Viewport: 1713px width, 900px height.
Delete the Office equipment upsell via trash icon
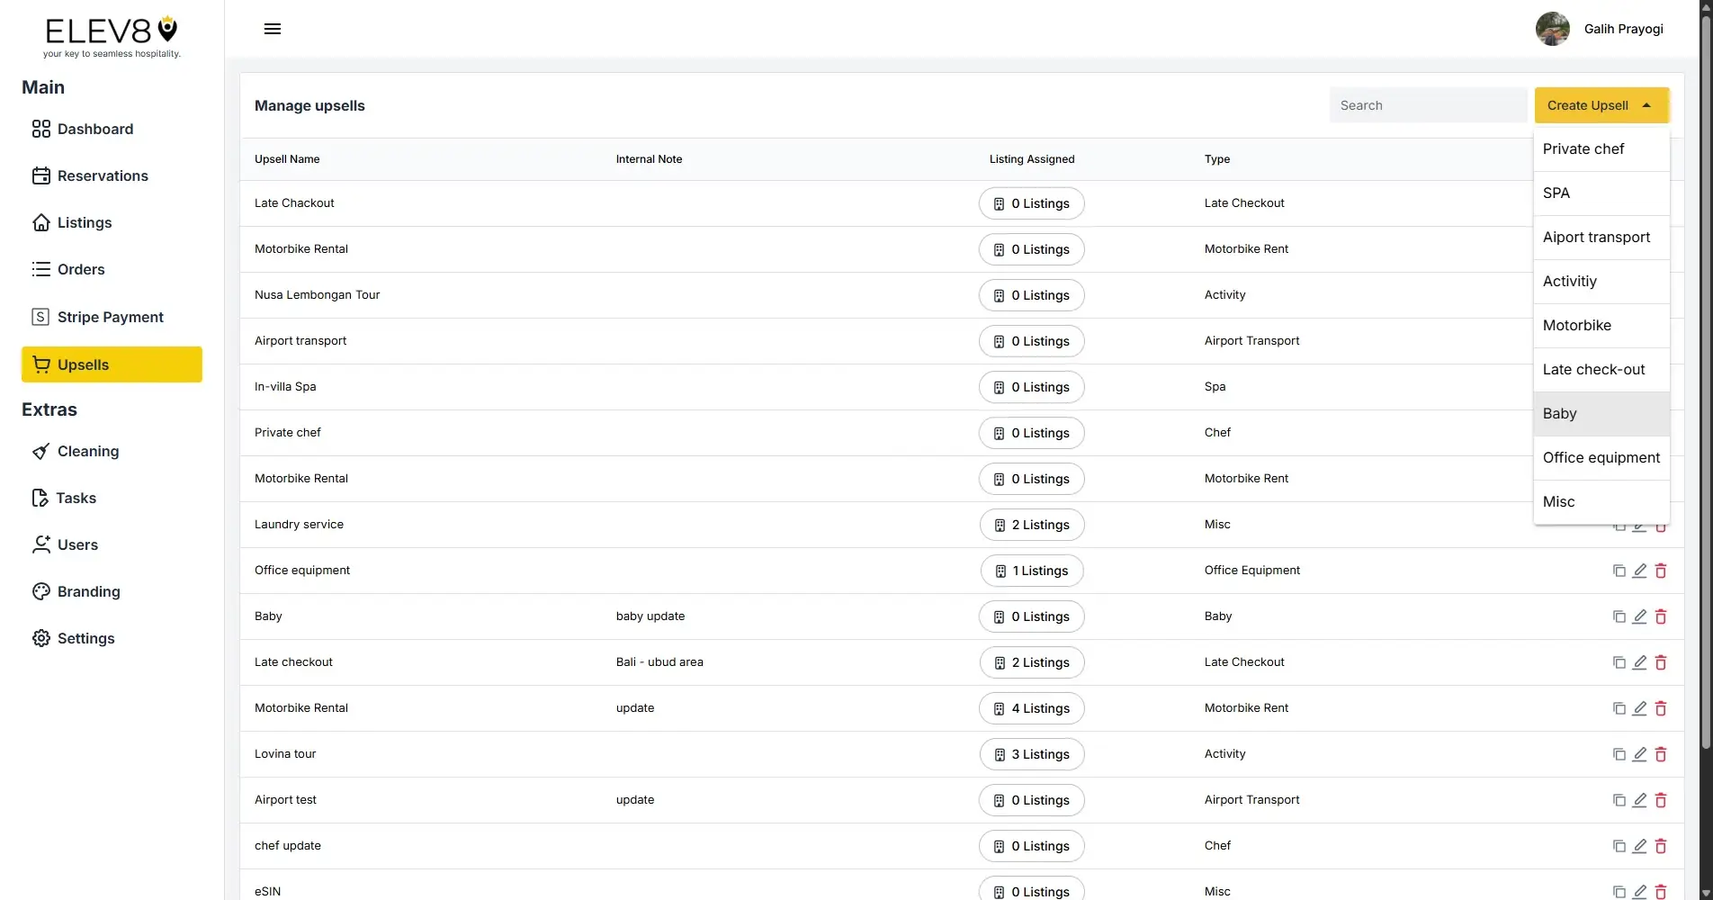click(1661, 571)
